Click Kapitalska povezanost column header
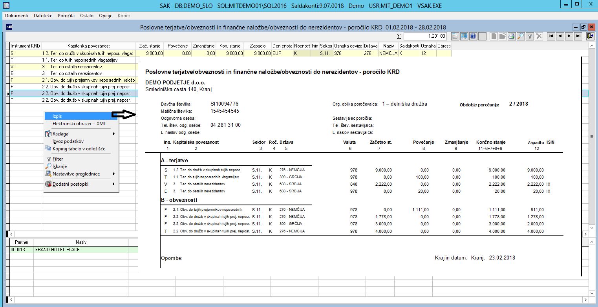 pyautogui.click(x=88, y=46)
